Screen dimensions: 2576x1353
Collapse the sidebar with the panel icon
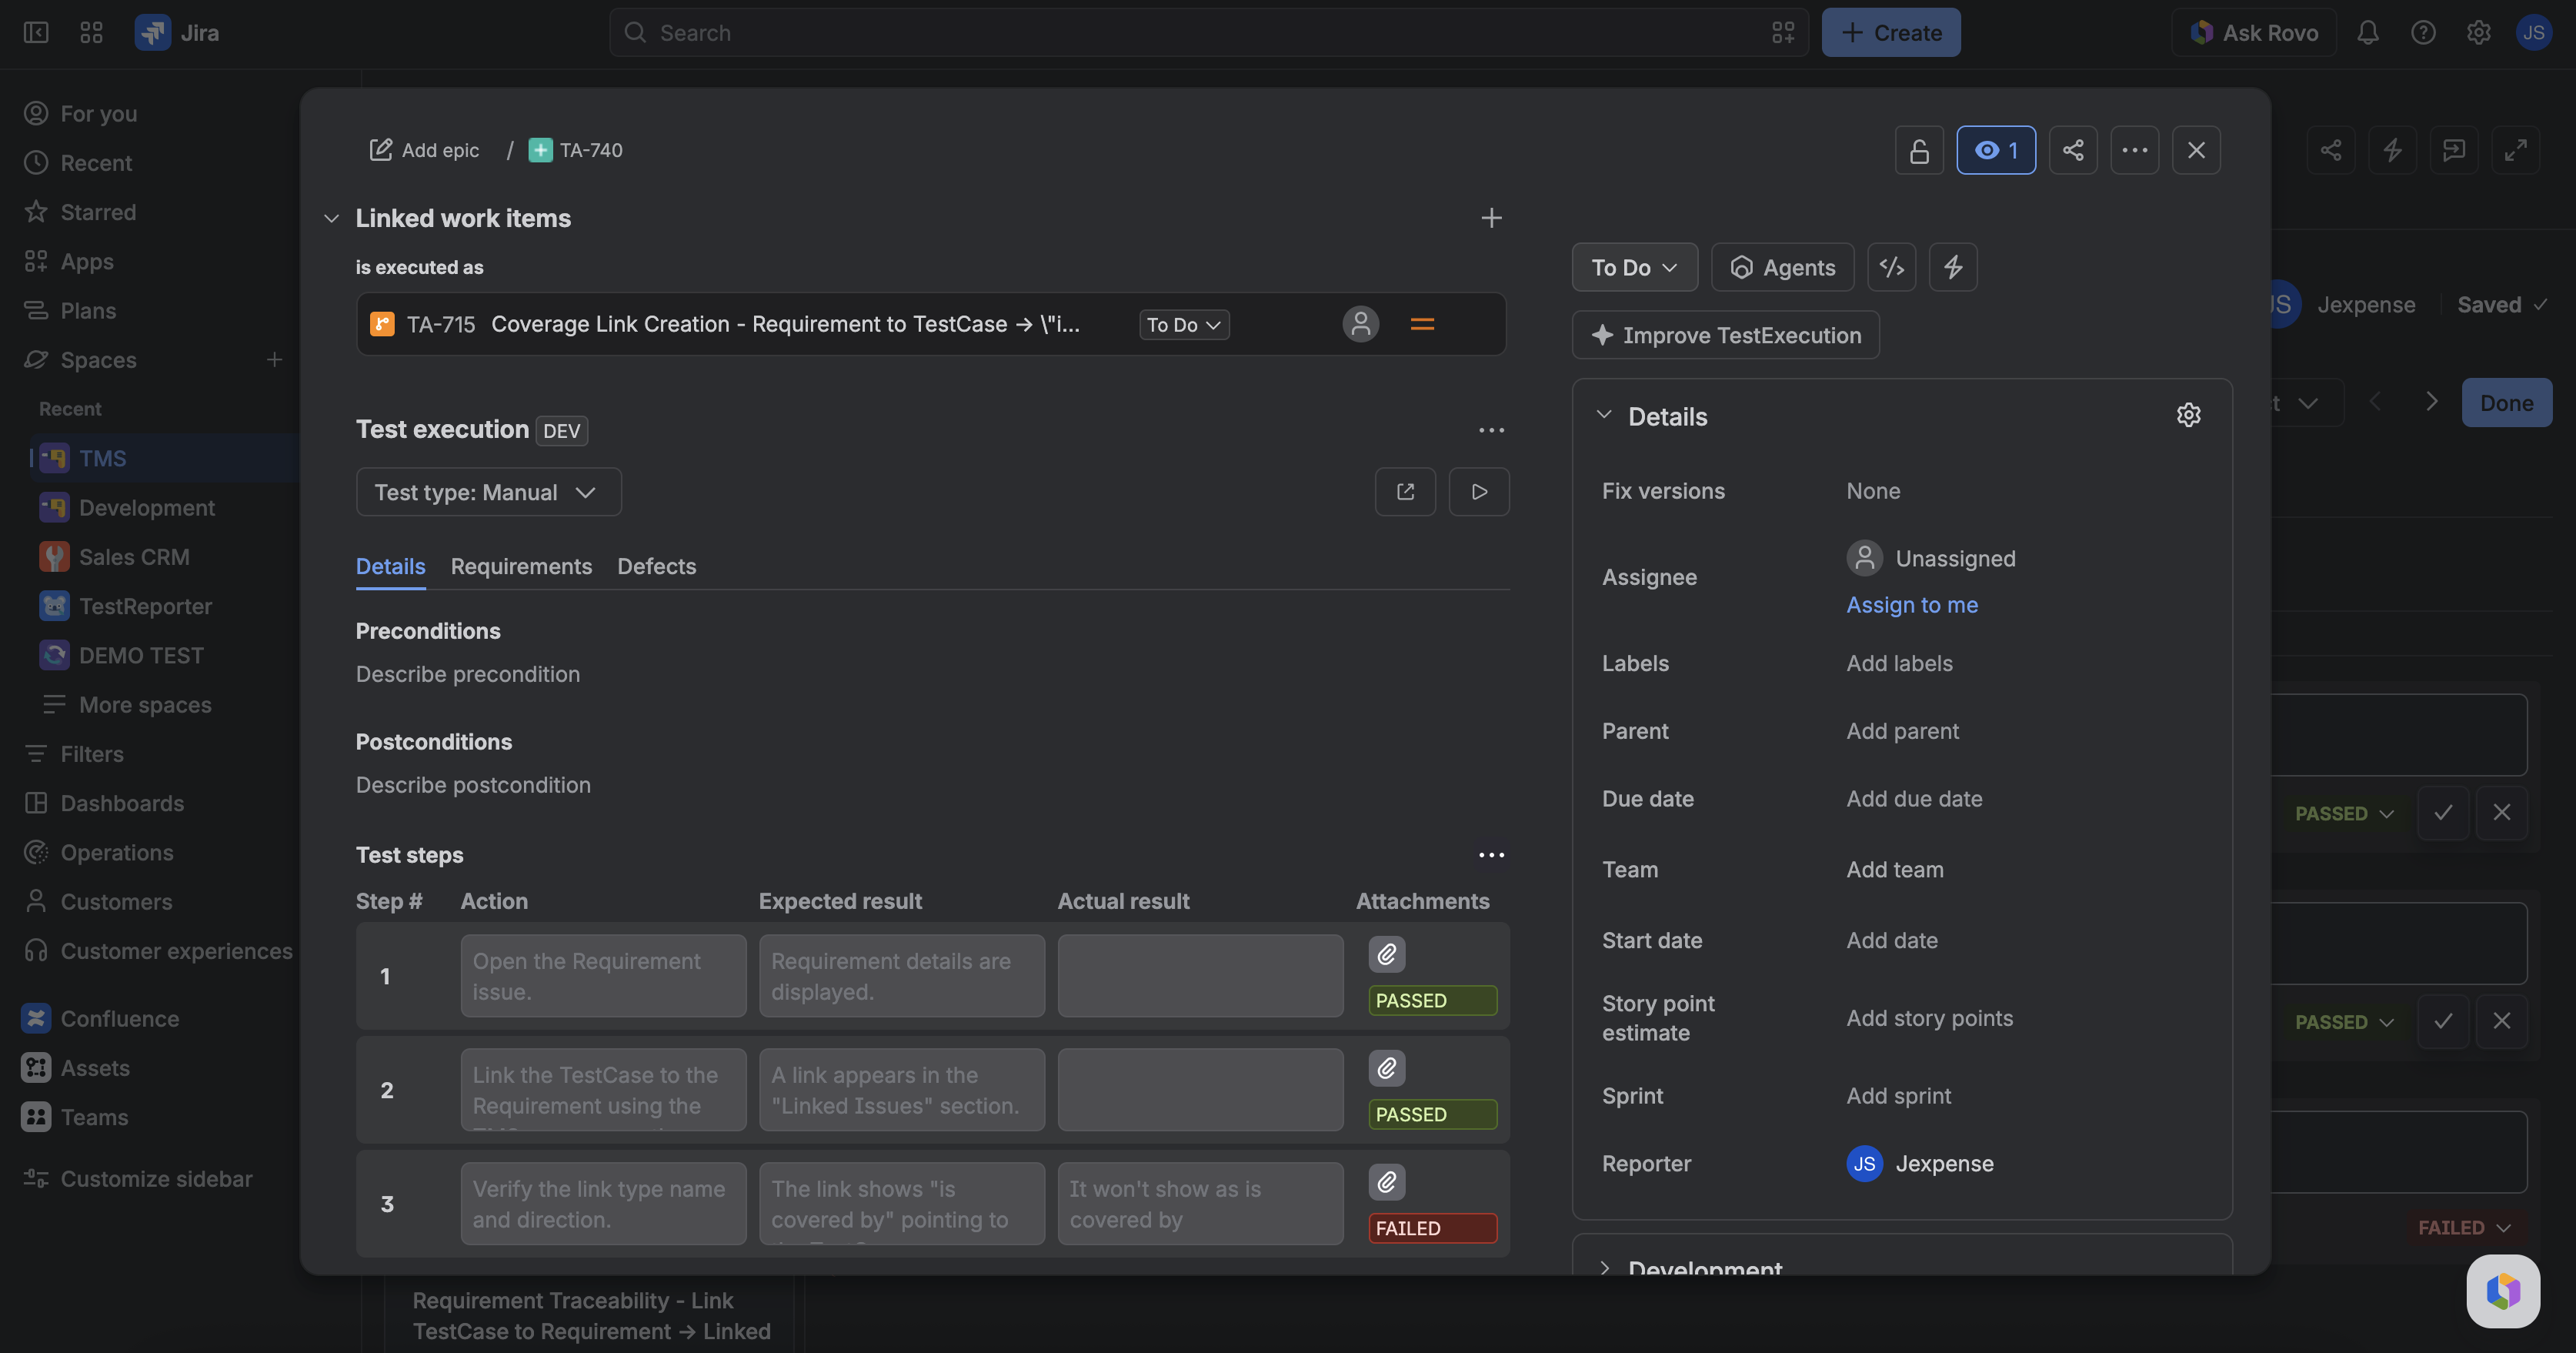[36, 33]
